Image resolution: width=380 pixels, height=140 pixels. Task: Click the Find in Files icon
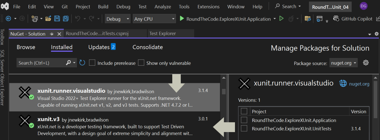(307, 19)
